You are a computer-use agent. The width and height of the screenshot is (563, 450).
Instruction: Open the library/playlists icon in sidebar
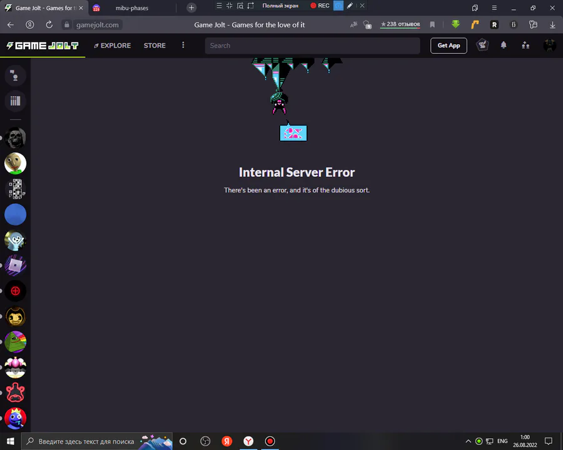tap(15, 101)
